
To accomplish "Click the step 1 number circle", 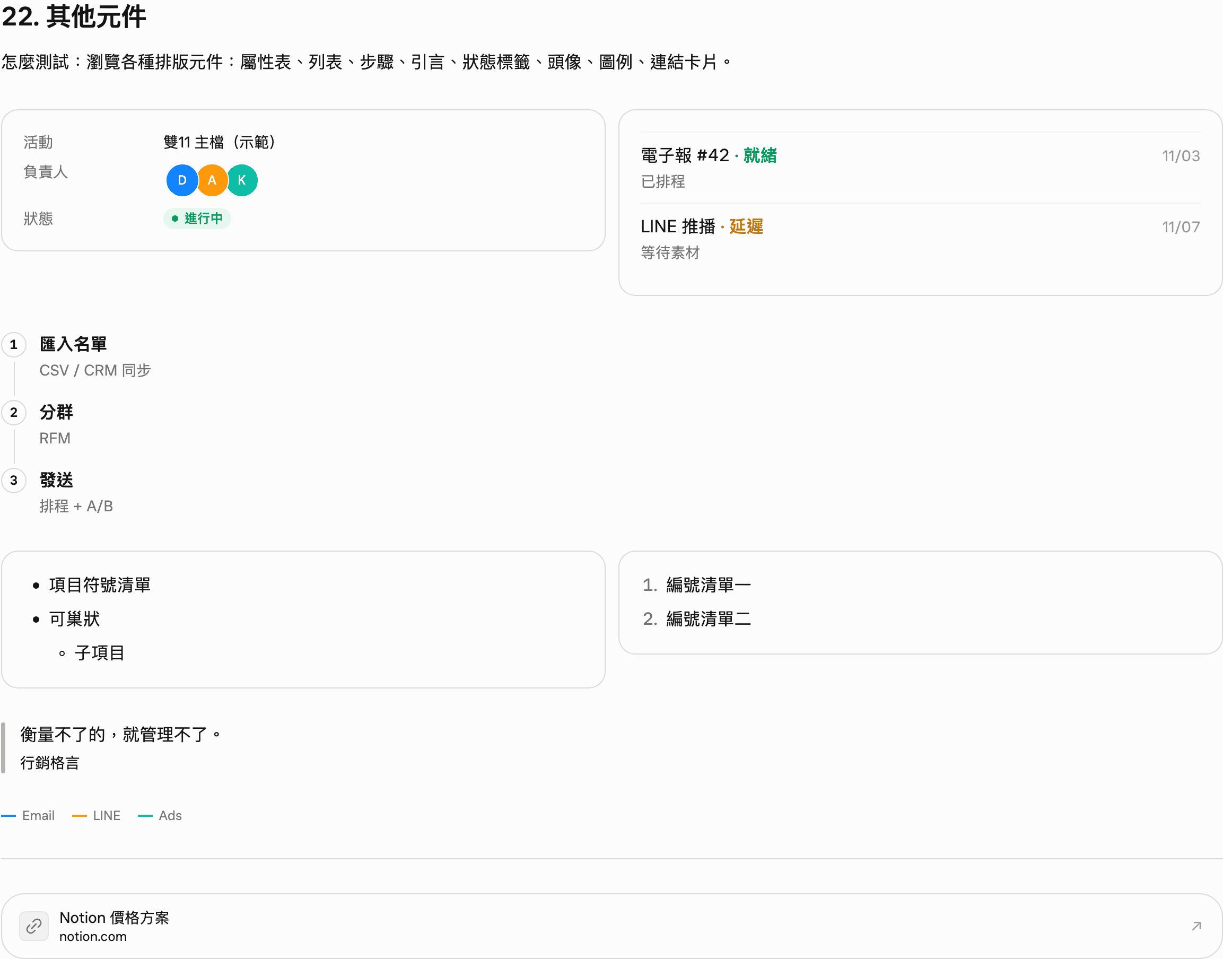I will click(14, 345).
